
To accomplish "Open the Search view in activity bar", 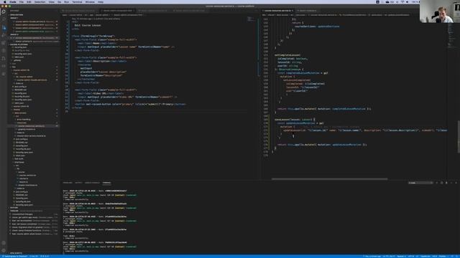I will click(4, 19).
